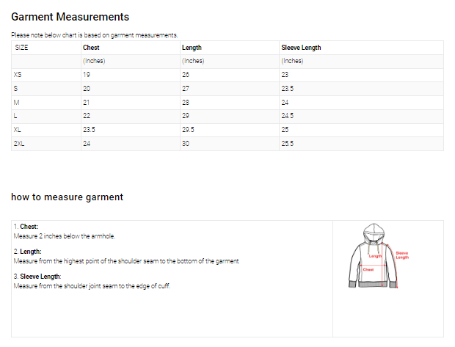The height and width of the screenshot is (347, 455).
Task: Click the red Sleeve Length label in diagram
Action: tap(401, 255)
